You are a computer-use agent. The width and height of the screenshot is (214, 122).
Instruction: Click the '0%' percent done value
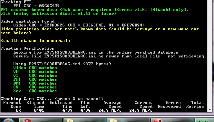18,110
